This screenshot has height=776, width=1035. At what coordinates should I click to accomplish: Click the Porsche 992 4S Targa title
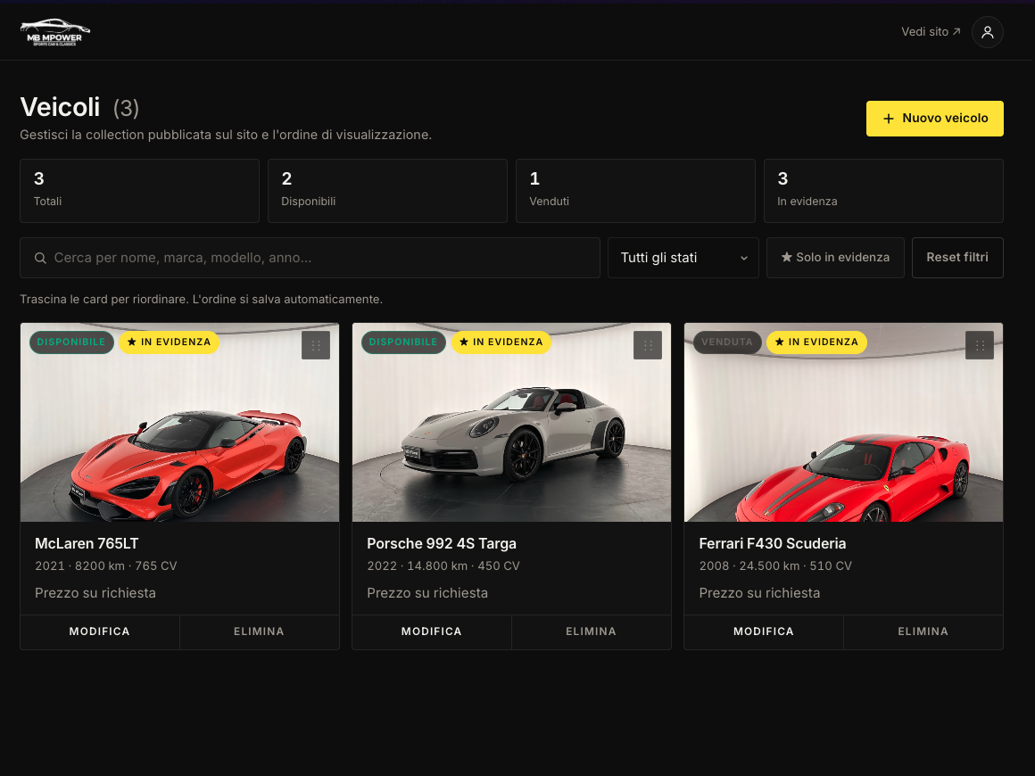tap(442, 544)
